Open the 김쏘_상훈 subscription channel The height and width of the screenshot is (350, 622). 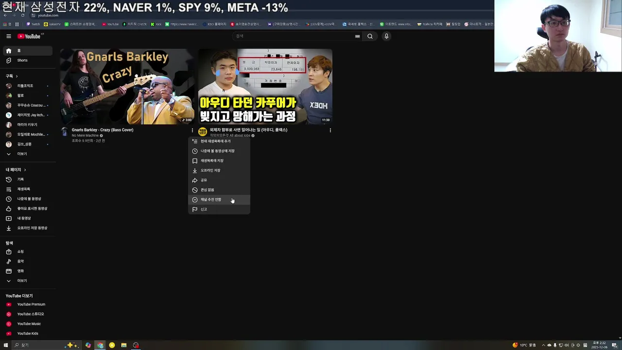[27, 144]
